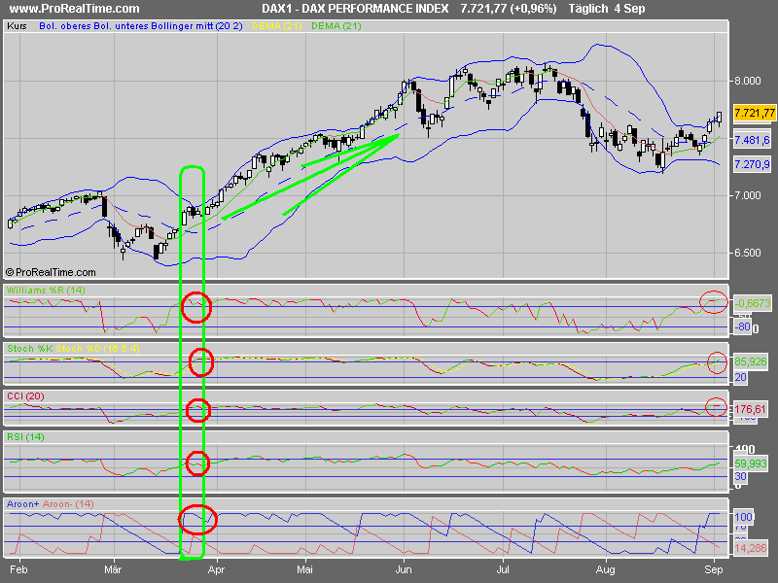The height and width of the screenshot is (583, 778).
Task: Select the DAX1 - DAX PERFORMANCE INDEX title
Action: click(x=355, y=9)
